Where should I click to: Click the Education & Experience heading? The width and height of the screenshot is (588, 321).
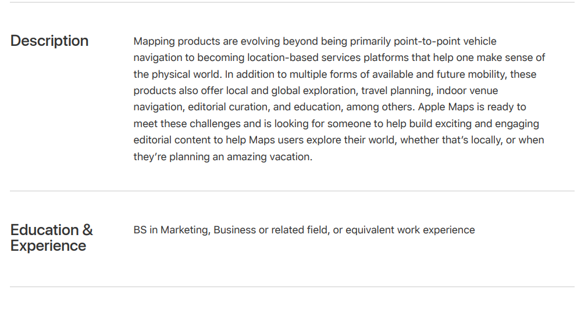[x=51, y=237]
